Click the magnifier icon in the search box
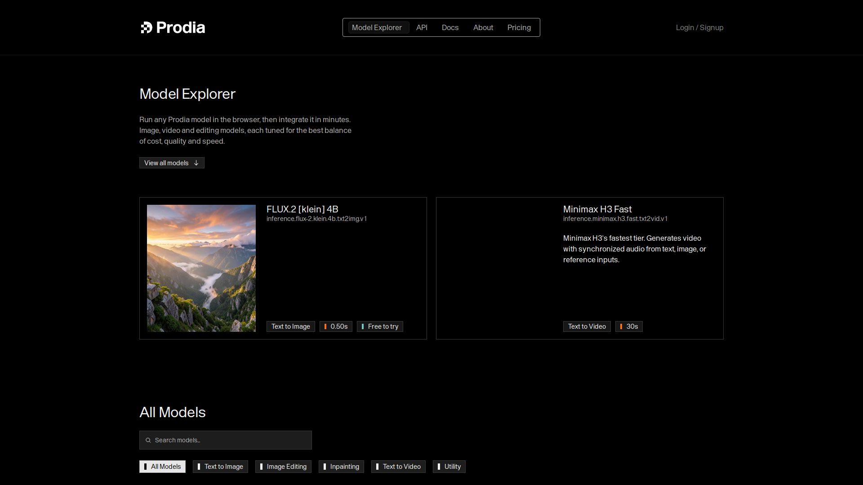The image size is (863, 485). (x=148, y=440)
